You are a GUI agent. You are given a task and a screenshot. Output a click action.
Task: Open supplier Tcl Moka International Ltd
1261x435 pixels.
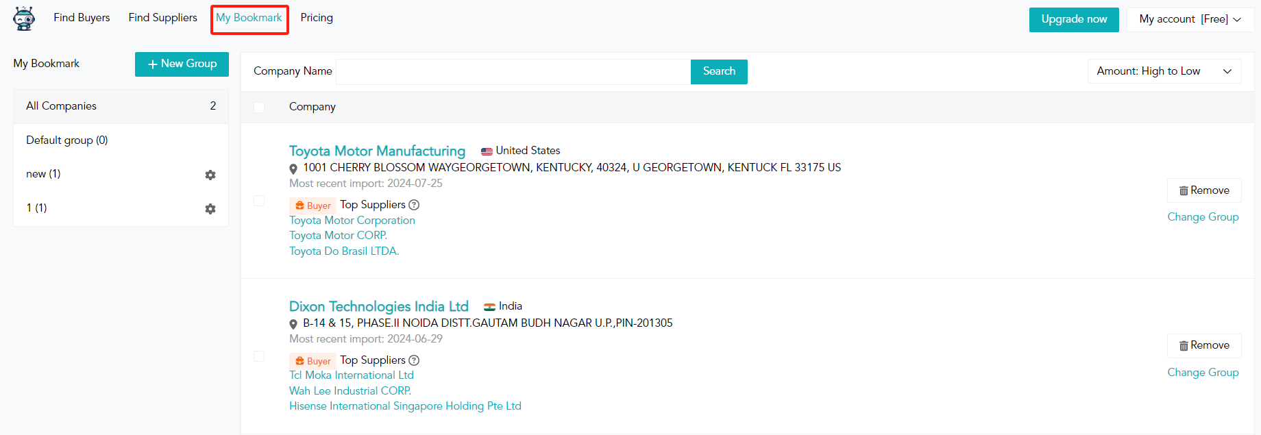pos(352,375)
